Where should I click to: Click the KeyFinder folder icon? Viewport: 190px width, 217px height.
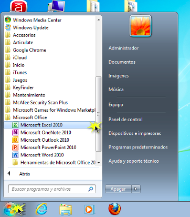click(x=8, y=87)
